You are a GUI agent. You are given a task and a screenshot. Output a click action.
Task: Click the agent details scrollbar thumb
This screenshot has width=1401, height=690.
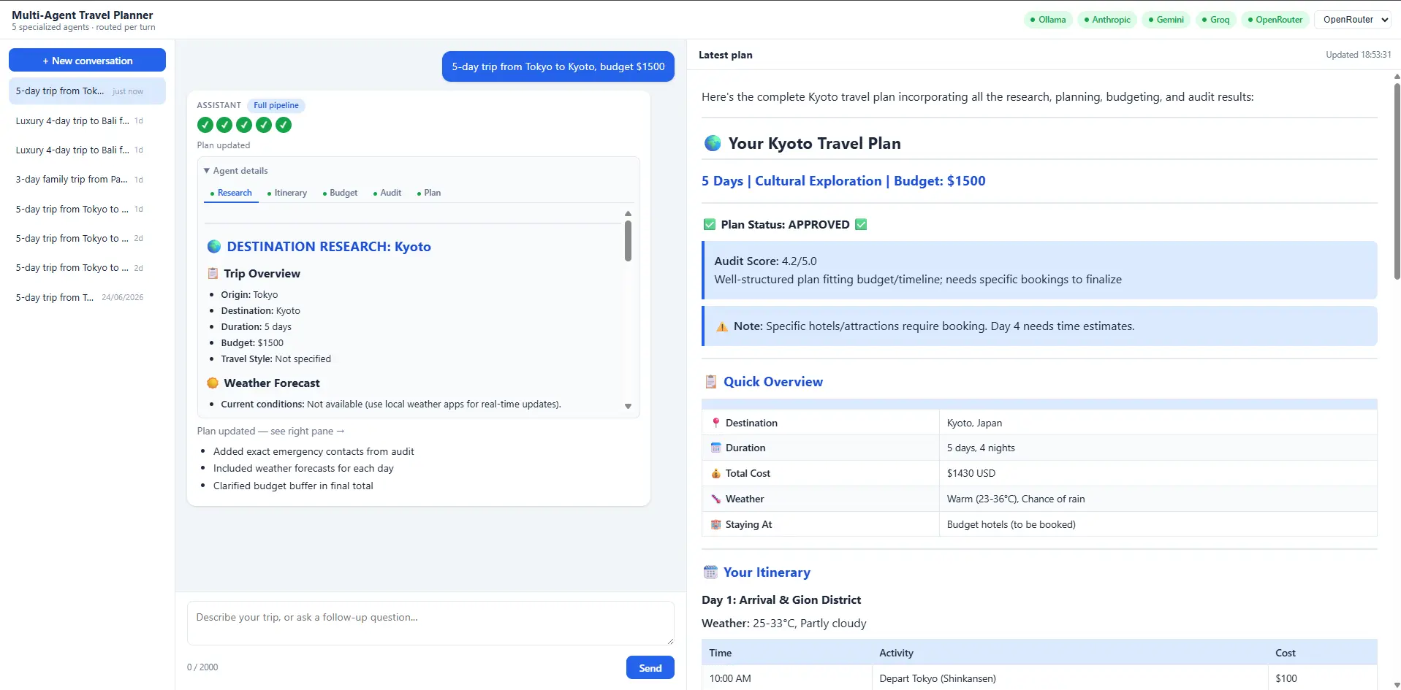pyautogui.click(x=628, y=241)
